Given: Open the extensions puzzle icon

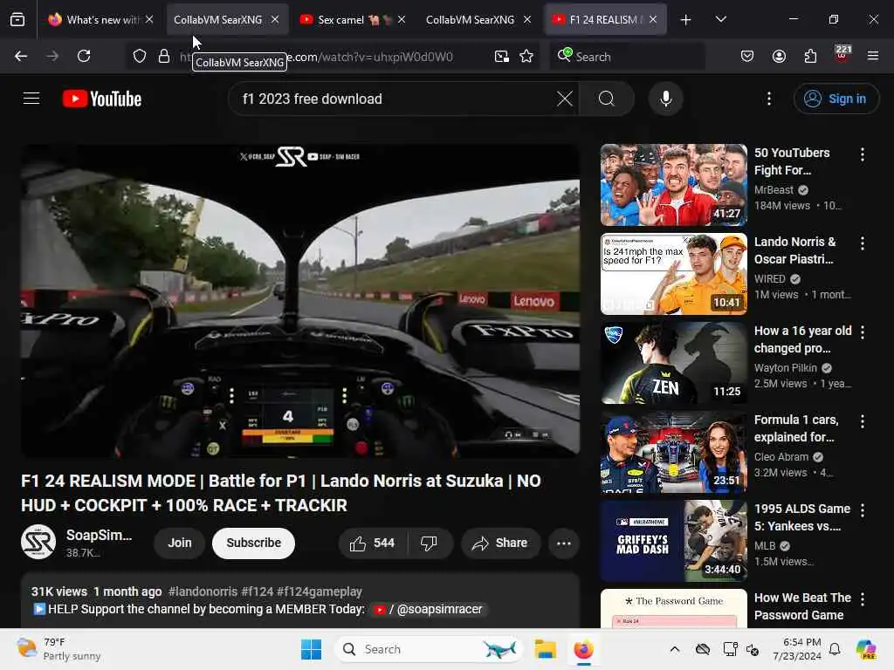Looking at the screenshot, I should click(811, 56).
